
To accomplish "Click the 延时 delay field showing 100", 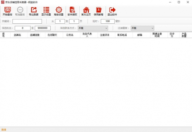I will pyautogui.click(x=108, y=21).
